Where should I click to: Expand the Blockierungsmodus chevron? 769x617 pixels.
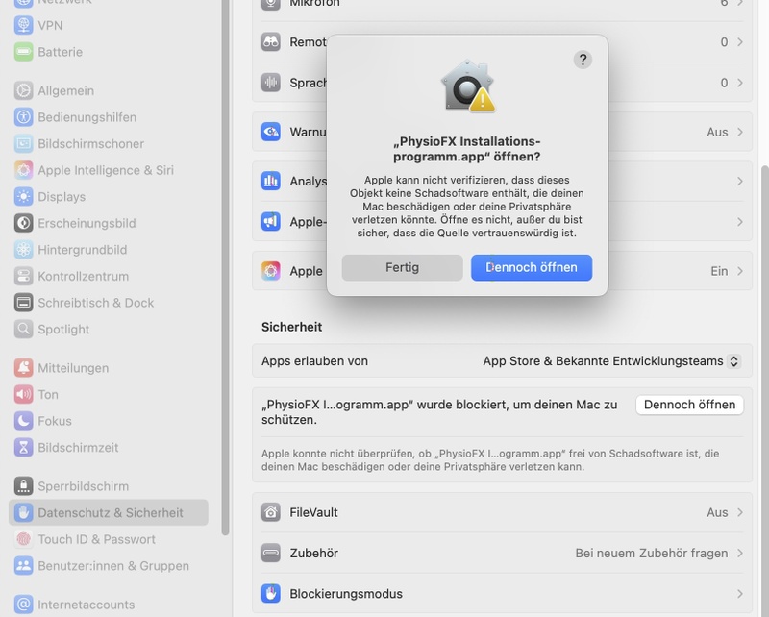point(740,594)
